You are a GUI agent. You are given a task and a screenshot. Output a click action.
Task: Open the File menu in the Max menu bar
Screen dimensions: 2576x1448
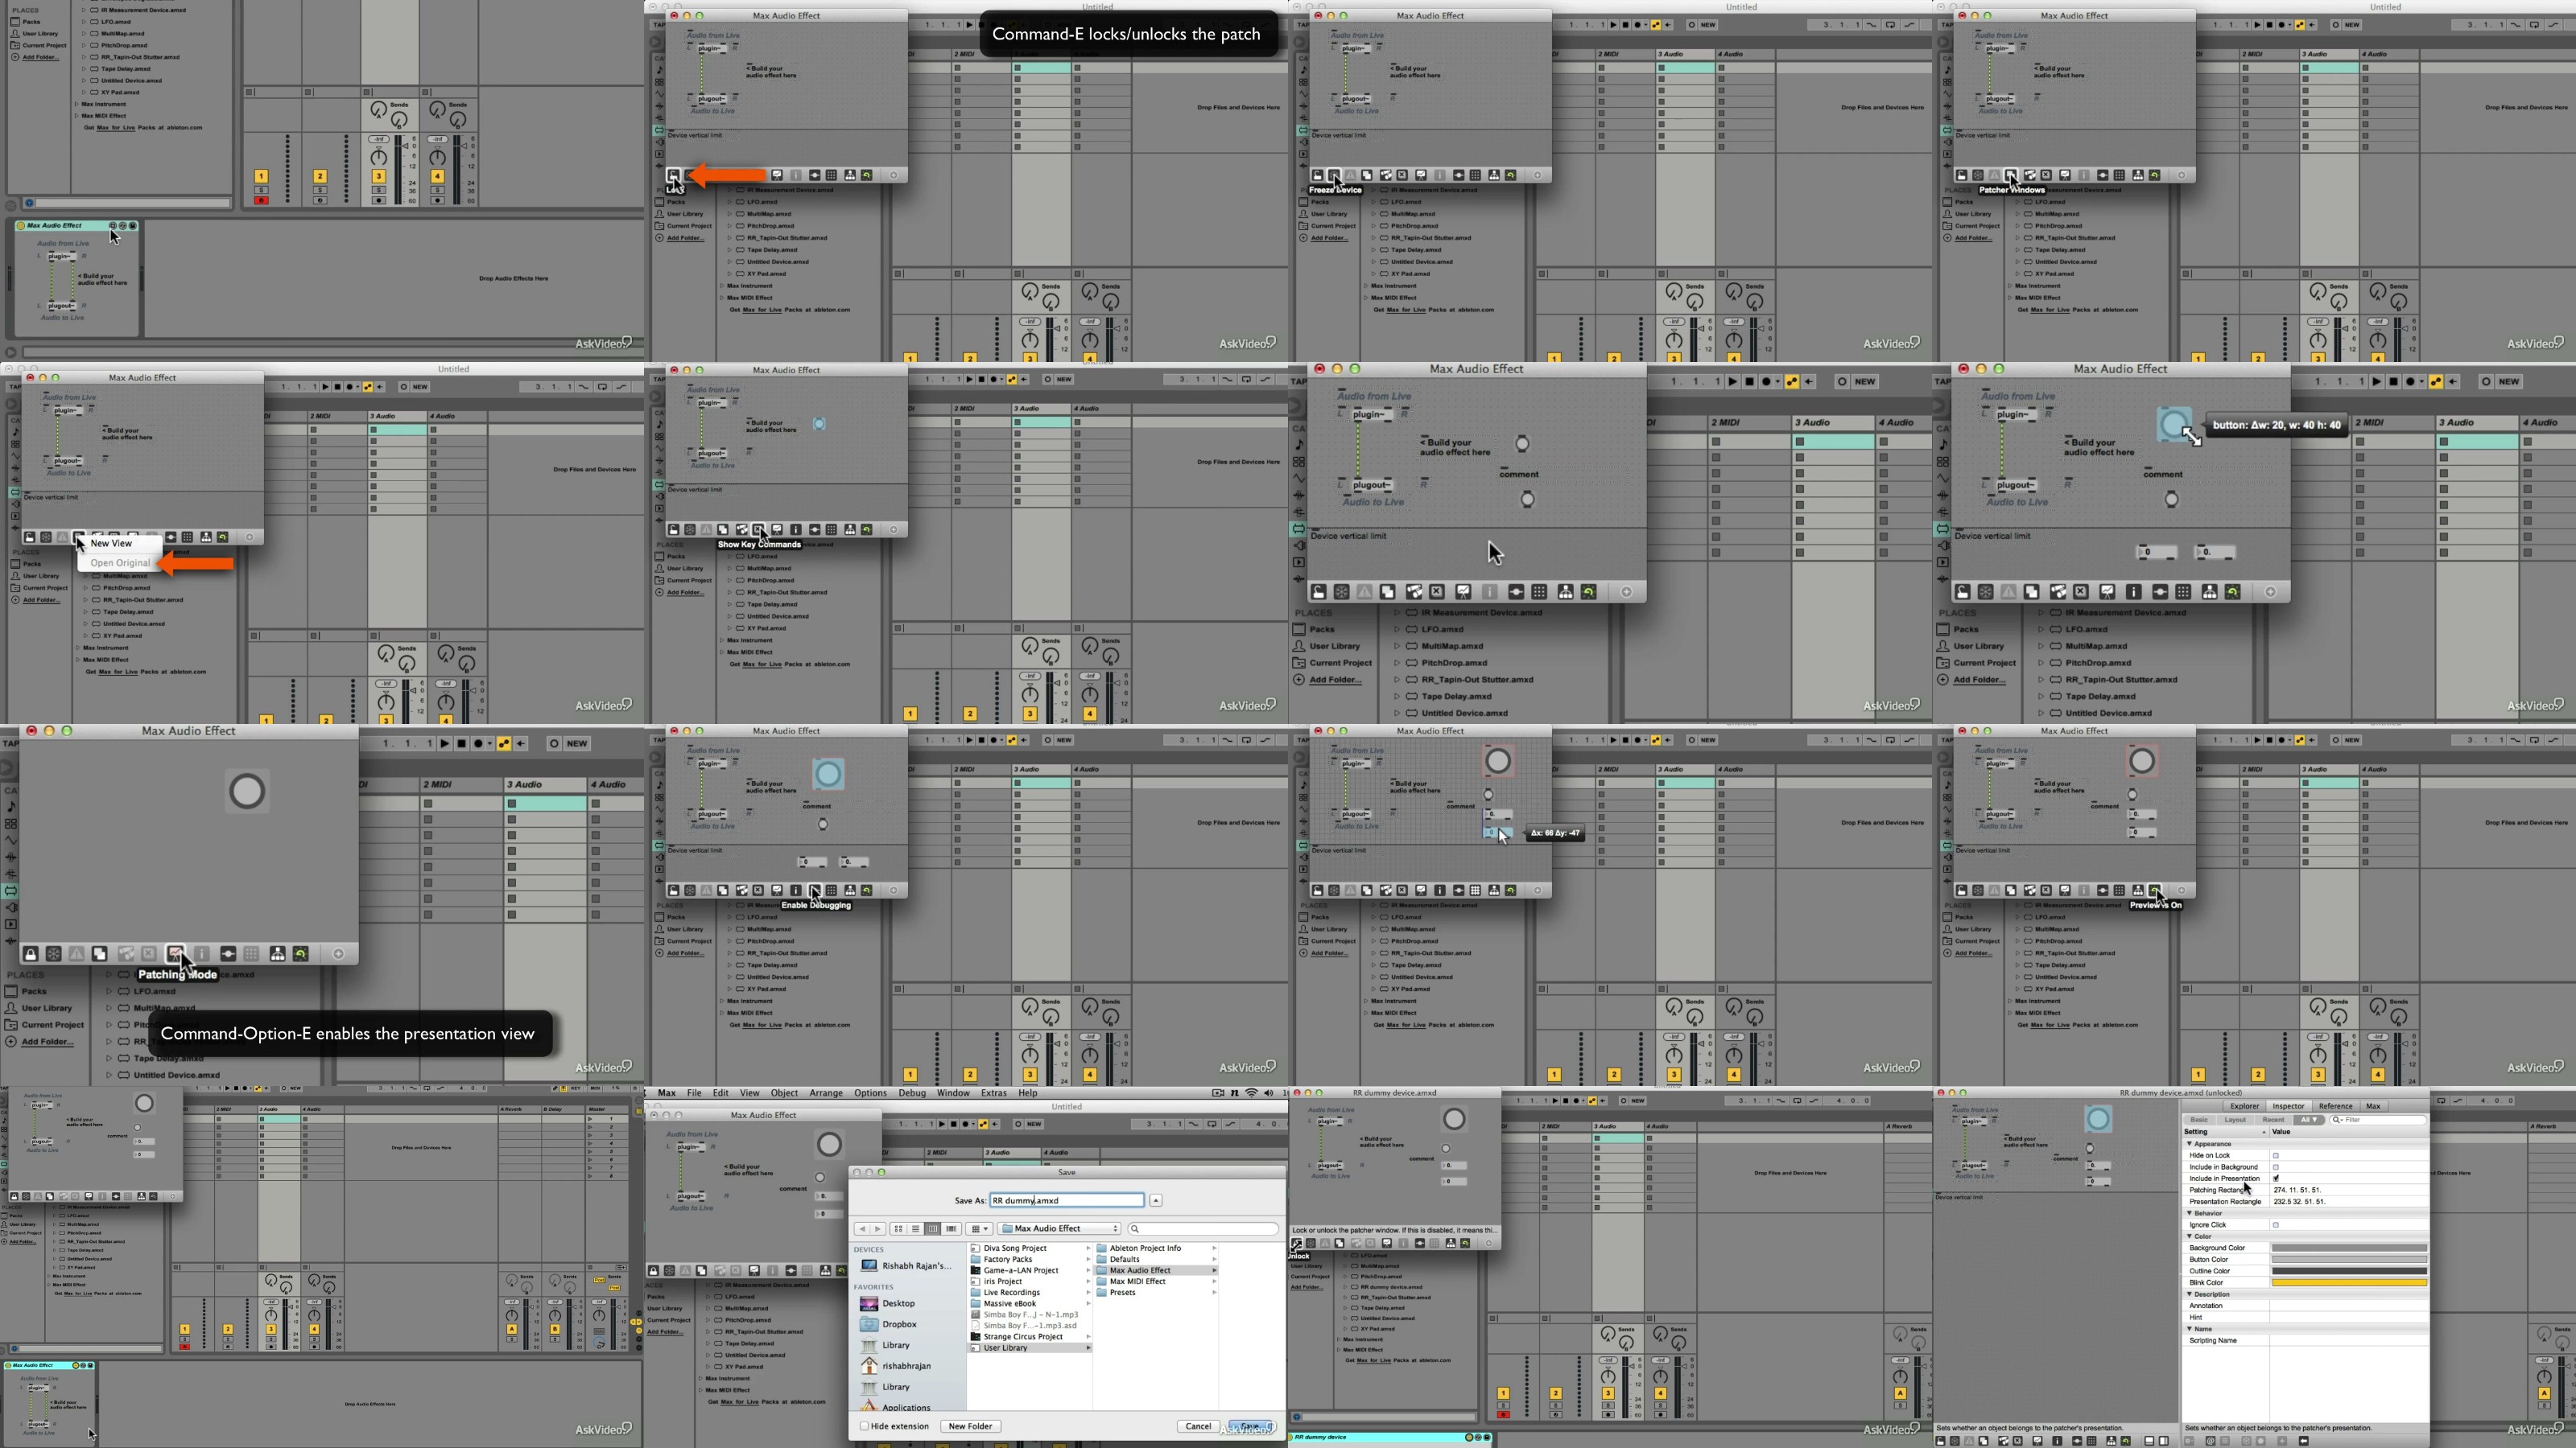[694, 1093]
